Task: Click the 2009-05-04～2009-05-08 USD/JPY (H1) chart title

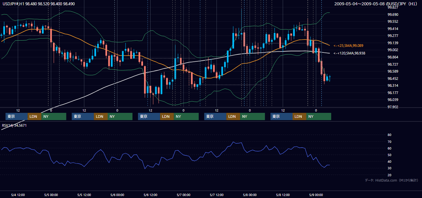Action: (x=376, y=4)
